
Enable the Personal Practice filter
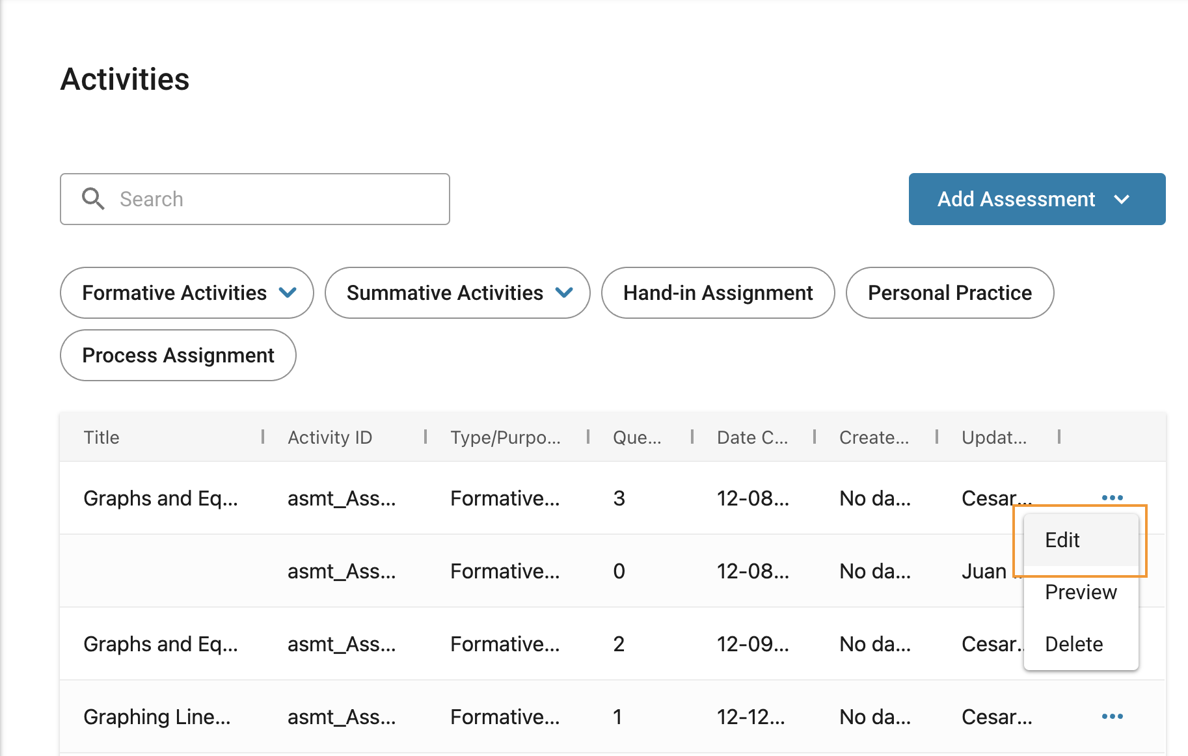pyautogui.click(x=949, y=293)
